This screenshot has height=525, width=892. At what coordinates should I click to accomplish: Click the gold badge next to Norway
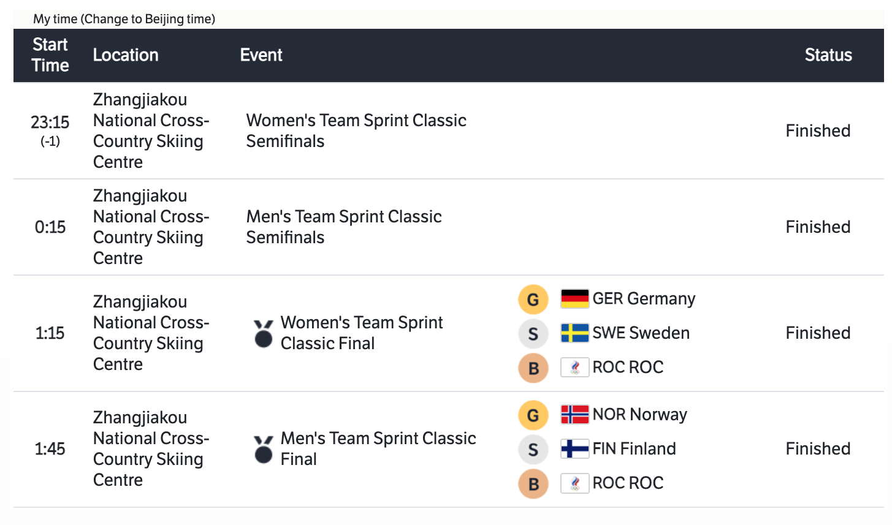533,415
